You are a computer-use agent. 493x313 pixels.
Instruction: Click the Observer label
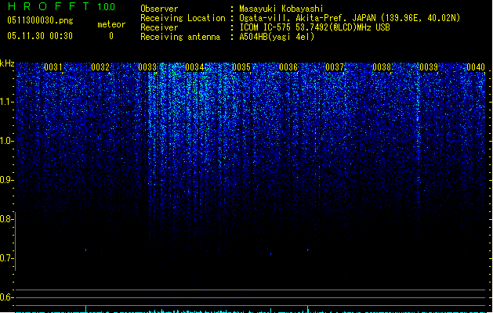(x=159, y=9)
